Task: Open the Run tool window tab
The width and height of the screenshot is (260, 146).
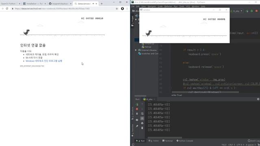Action: pyautogui.click(x=140, y=141)
